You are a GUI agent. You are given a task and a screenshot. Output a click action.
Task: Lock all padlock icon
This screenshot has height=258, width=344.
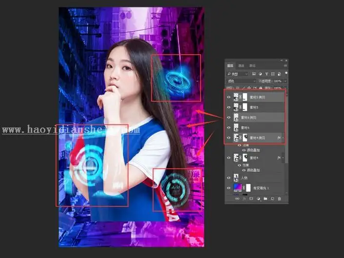pos(261,88)
